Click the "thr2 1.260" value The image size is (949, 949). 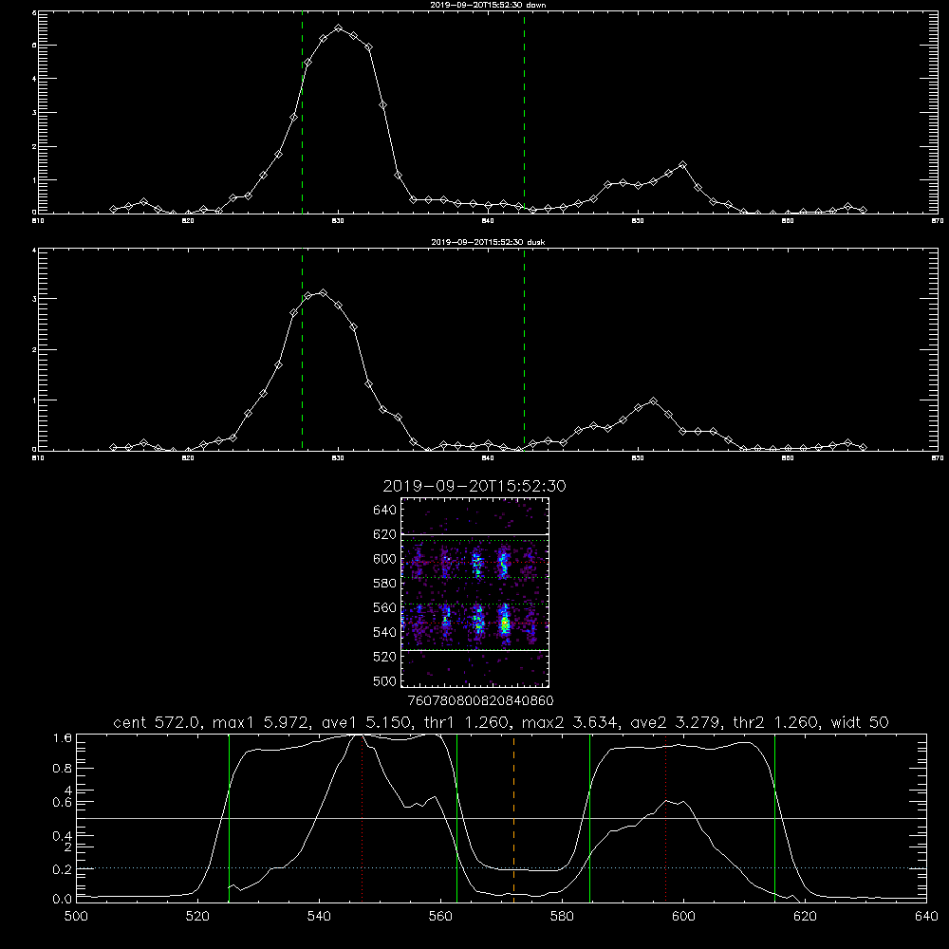[776, 722]
